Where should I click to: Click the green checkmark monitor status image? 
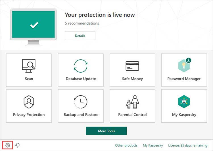pyautogui.click(x=34, y=27)
